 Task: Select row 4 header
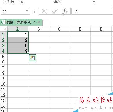click(3, 51)
